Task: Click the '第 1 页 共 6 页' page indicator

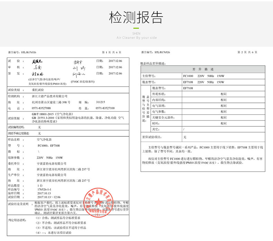Action: coord(112,52)
